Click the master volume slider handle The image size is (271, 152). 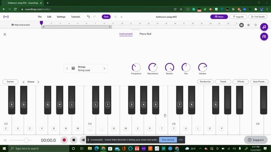coord(26,140)
